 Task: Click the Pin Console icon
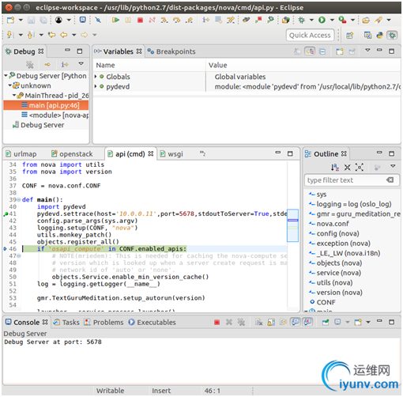point(326,322)
